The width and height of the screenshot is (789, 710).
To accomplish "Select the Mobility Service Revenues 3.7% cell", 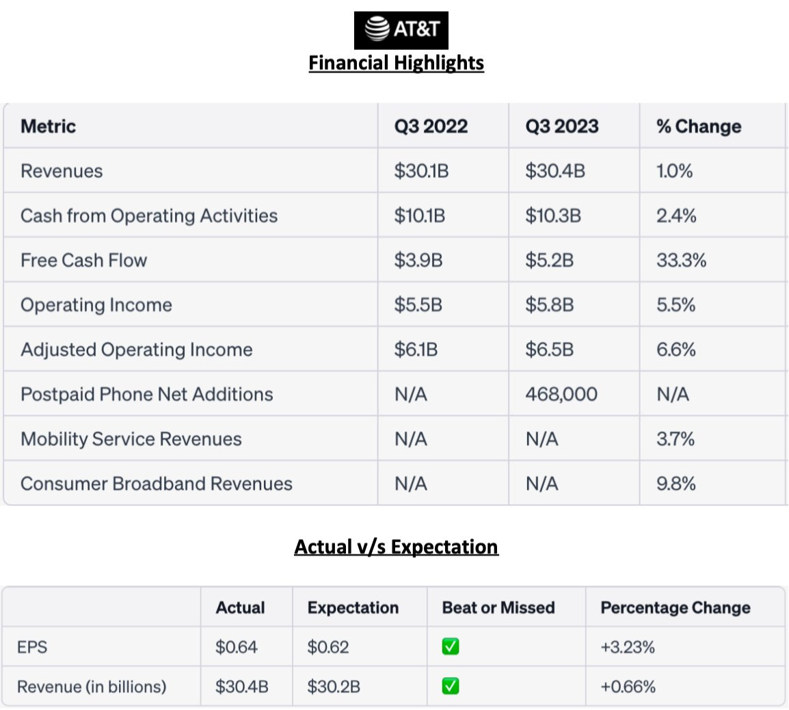I will [675, 439].
